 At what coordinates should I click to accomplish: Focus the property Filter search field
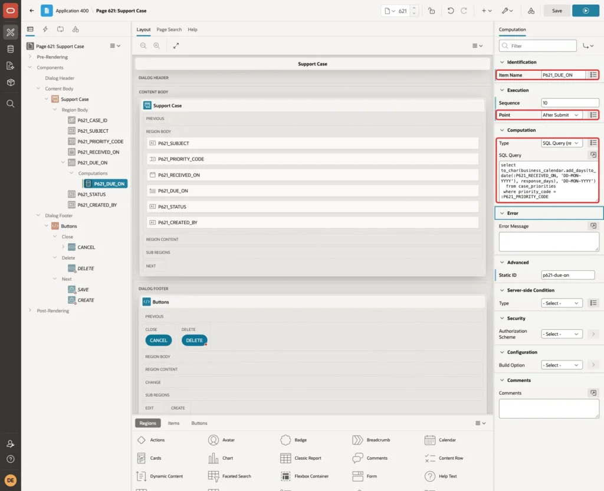[x=538, y=46]
